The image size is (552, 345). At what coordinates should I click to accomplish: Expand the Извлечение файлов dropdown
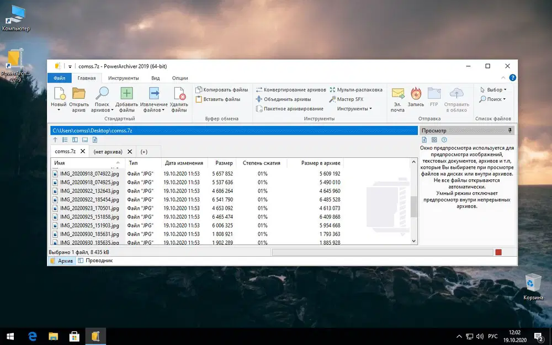coord(163,110)
